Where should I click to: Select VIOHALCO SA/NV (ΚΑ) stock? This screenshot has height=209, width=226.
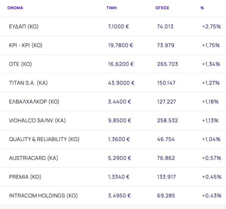point(37,121)
